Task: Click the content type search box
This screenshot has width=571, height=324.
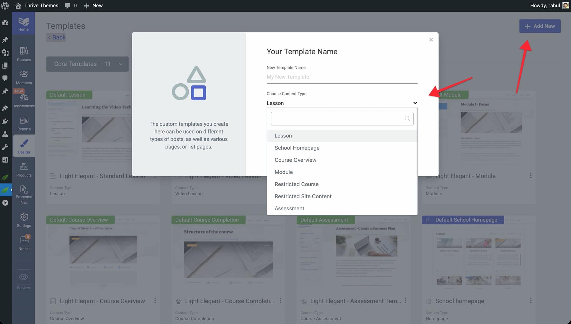Action: pyautogui.click(x=338, y=118)
